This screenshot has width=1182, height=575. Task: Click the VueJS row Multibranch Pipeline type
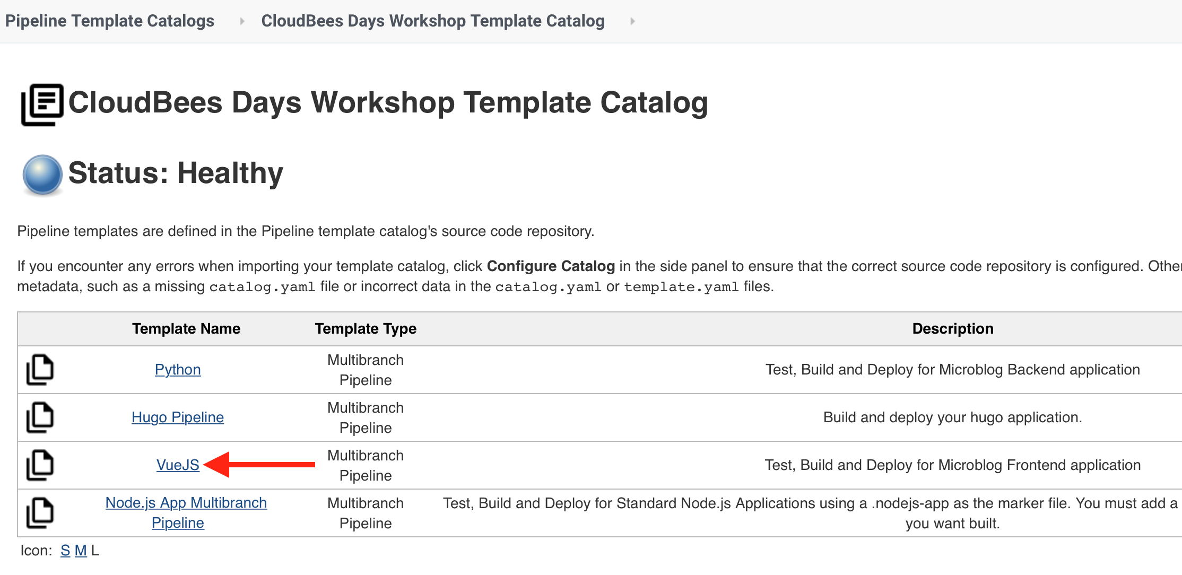click(x=366, y=465)
